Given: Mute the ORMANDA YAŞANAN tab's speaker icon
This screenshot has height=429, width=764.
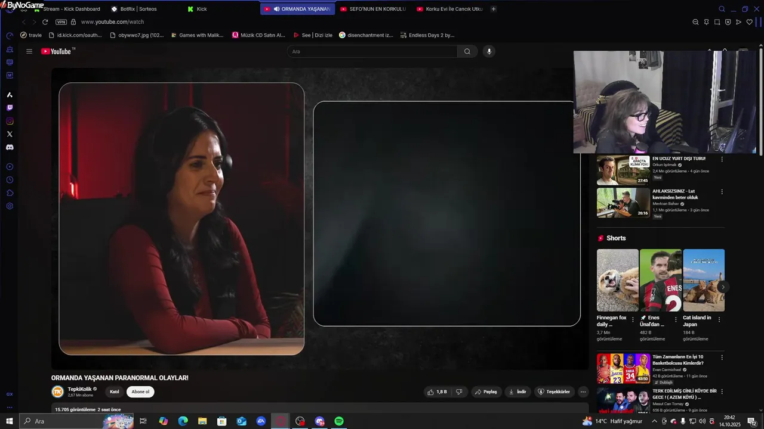Looking at the screenshot, I should [x=276, y=9].
